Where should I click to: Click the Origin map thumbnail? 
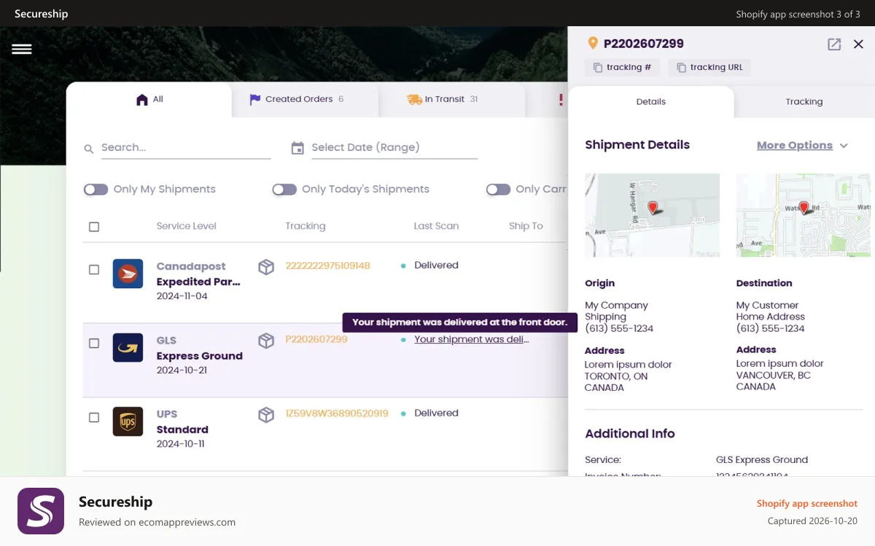coord(652,215)
